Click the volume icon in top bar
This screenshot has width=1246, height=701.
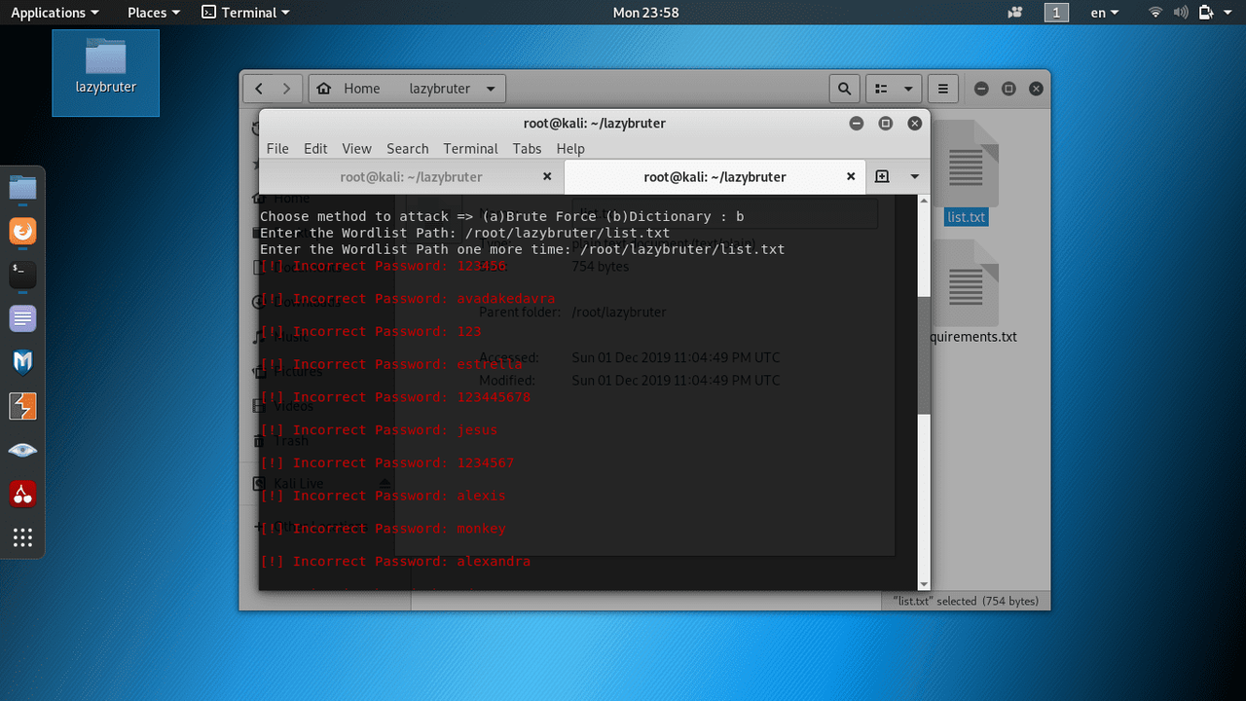pos(1181,13)
